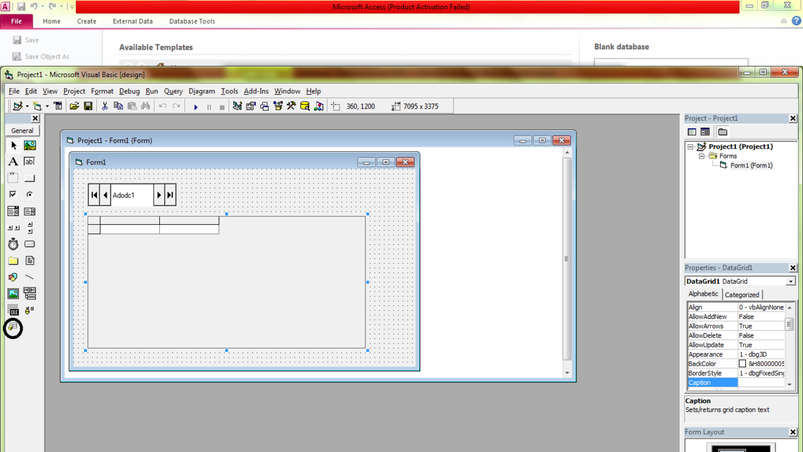
Task: Switch to the Alphabetic properties tab
Action: coord(703,294)
